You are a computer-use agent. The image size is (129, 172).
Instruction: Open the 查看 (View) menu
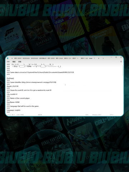coord(20,62)
